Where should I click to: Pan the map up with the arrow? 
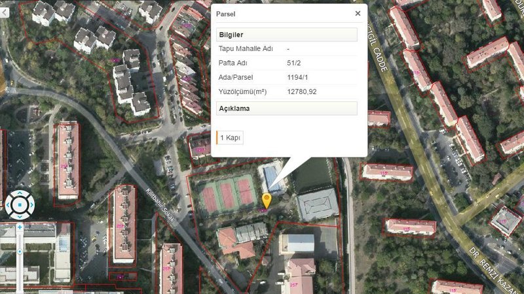tap(19, 195)
